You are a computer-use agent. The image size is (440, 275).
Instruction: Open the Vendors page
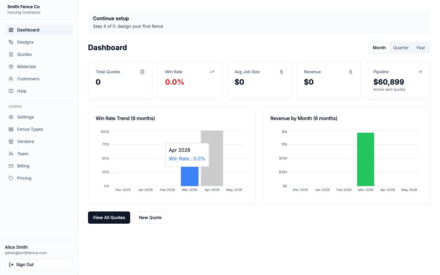39,141
